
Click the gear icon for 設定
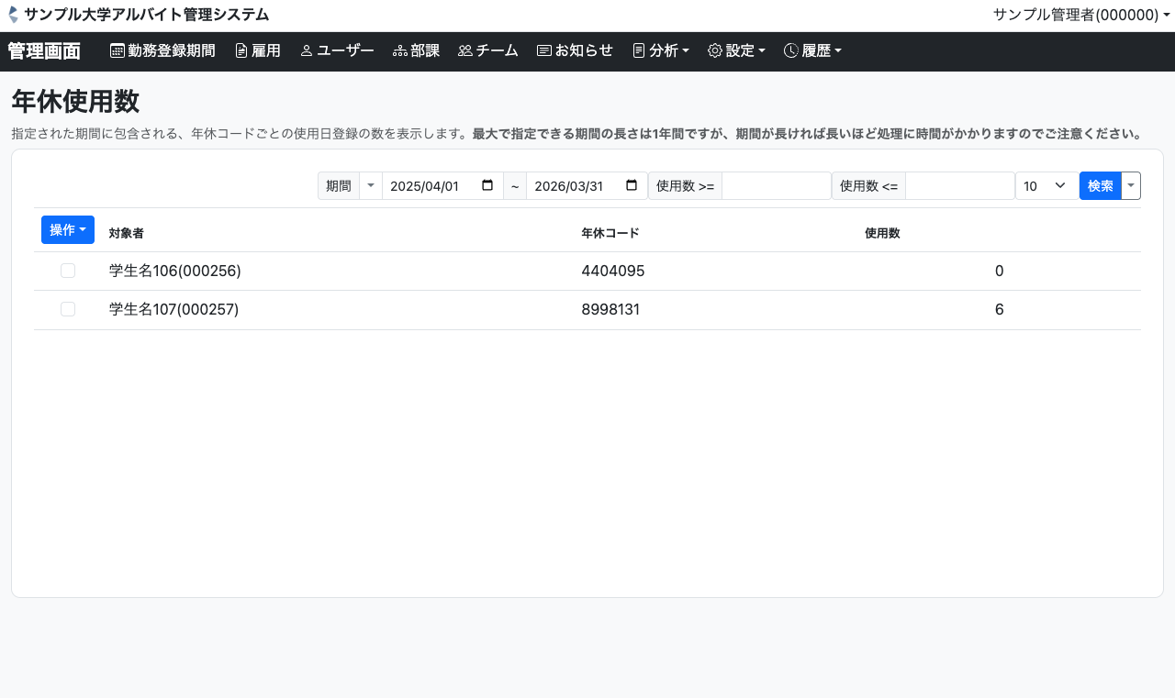(715, 51)
